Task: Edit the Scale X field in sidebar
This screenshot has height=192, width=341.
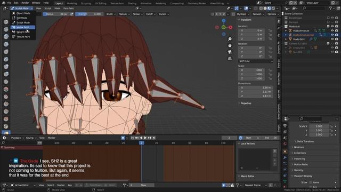Action: tap(251, 70)
